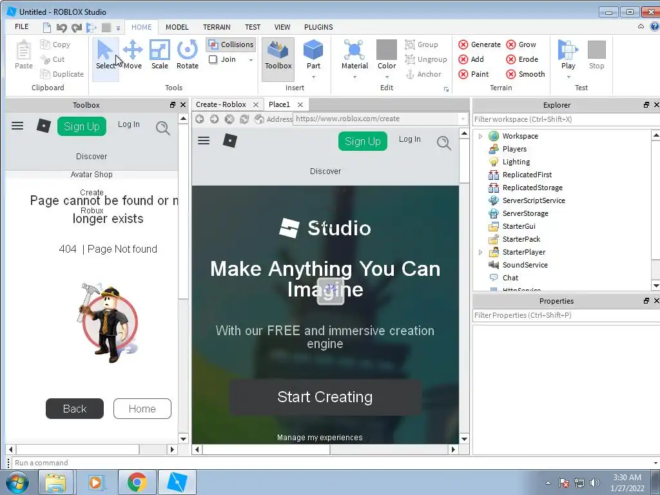The width and height of the screenshot is (660, 495).
Task: Check the Join checkbox
Action: [213, 59]
